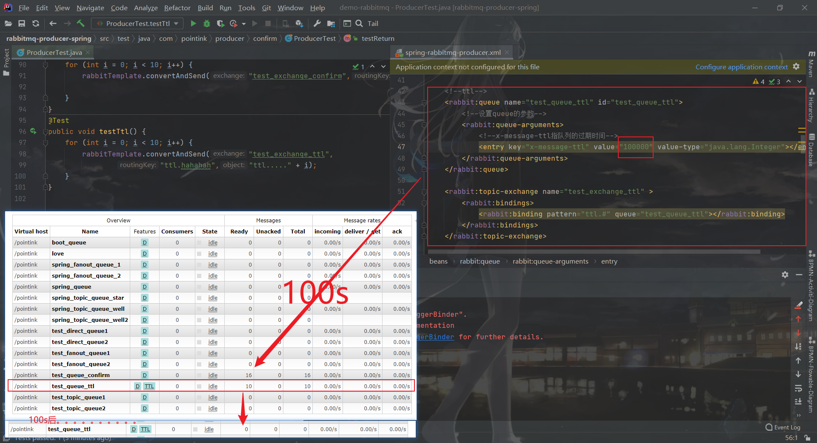This screenshot has height=443, width=817.
Task: Click the Profile run icon
Action: (233, 23)
